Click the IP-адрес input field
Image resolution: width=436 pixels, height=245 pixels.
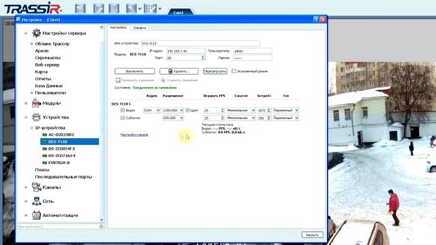tap(185, 51)
